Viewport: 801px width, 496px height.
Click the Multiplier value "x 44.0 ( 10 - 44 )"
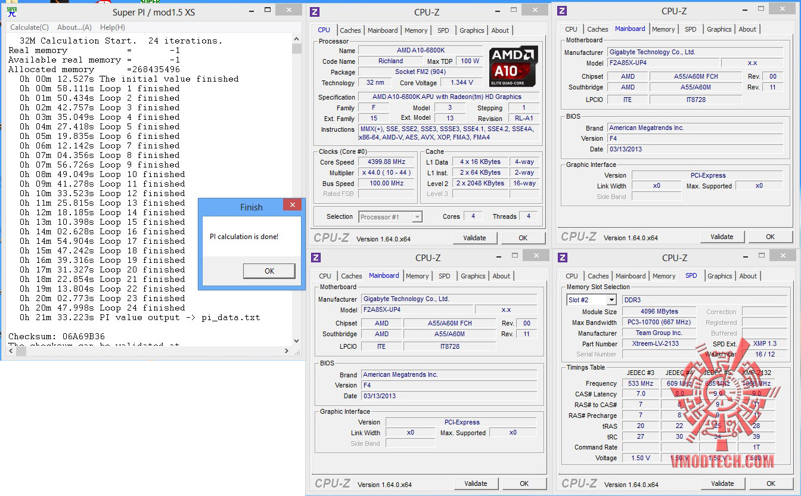click(386, 173)
